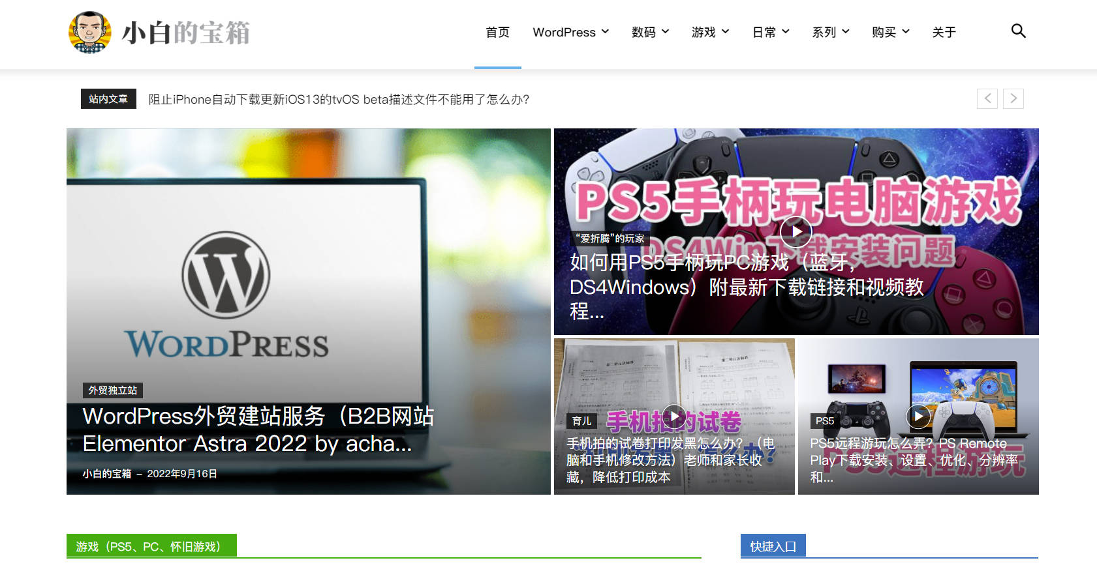The image size is (1097, 569).
Task: Play the PS5手柄玩电脑游戏 video button
Action: [796, 231]
